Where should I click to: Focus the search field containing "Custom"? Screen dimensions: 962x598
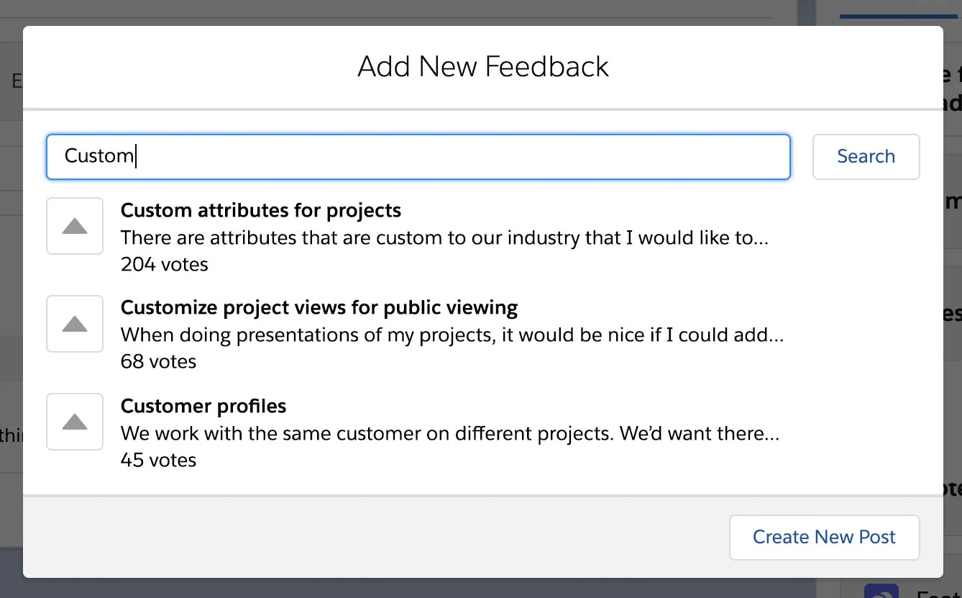coord(418,156)
